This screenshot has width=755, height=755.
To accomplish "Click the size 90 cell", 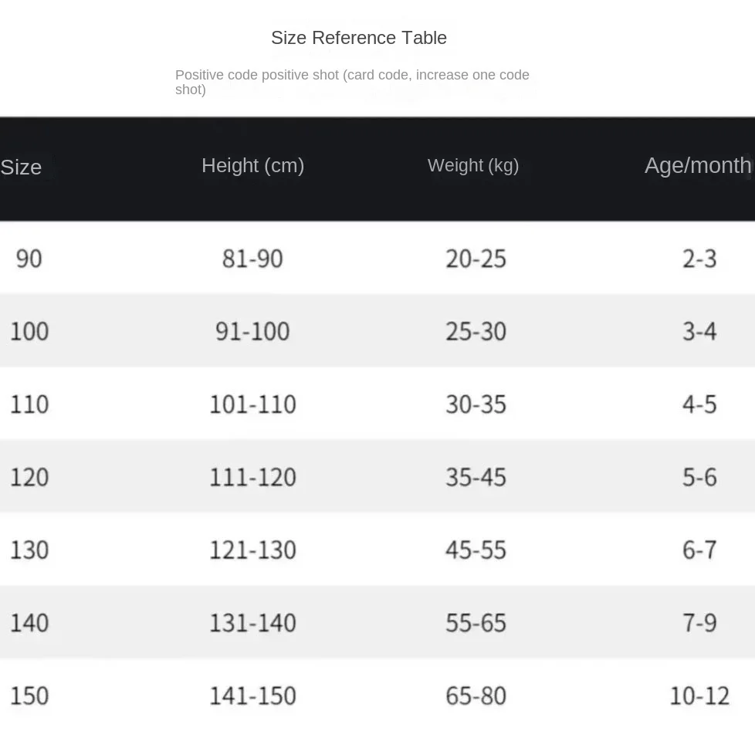I will [29, 259].
